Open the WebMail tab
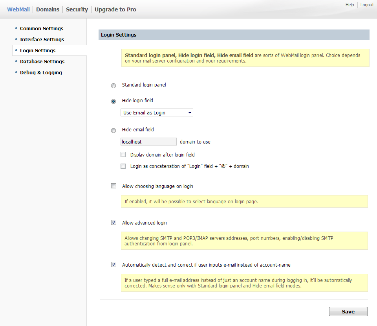 click(18, 9)
